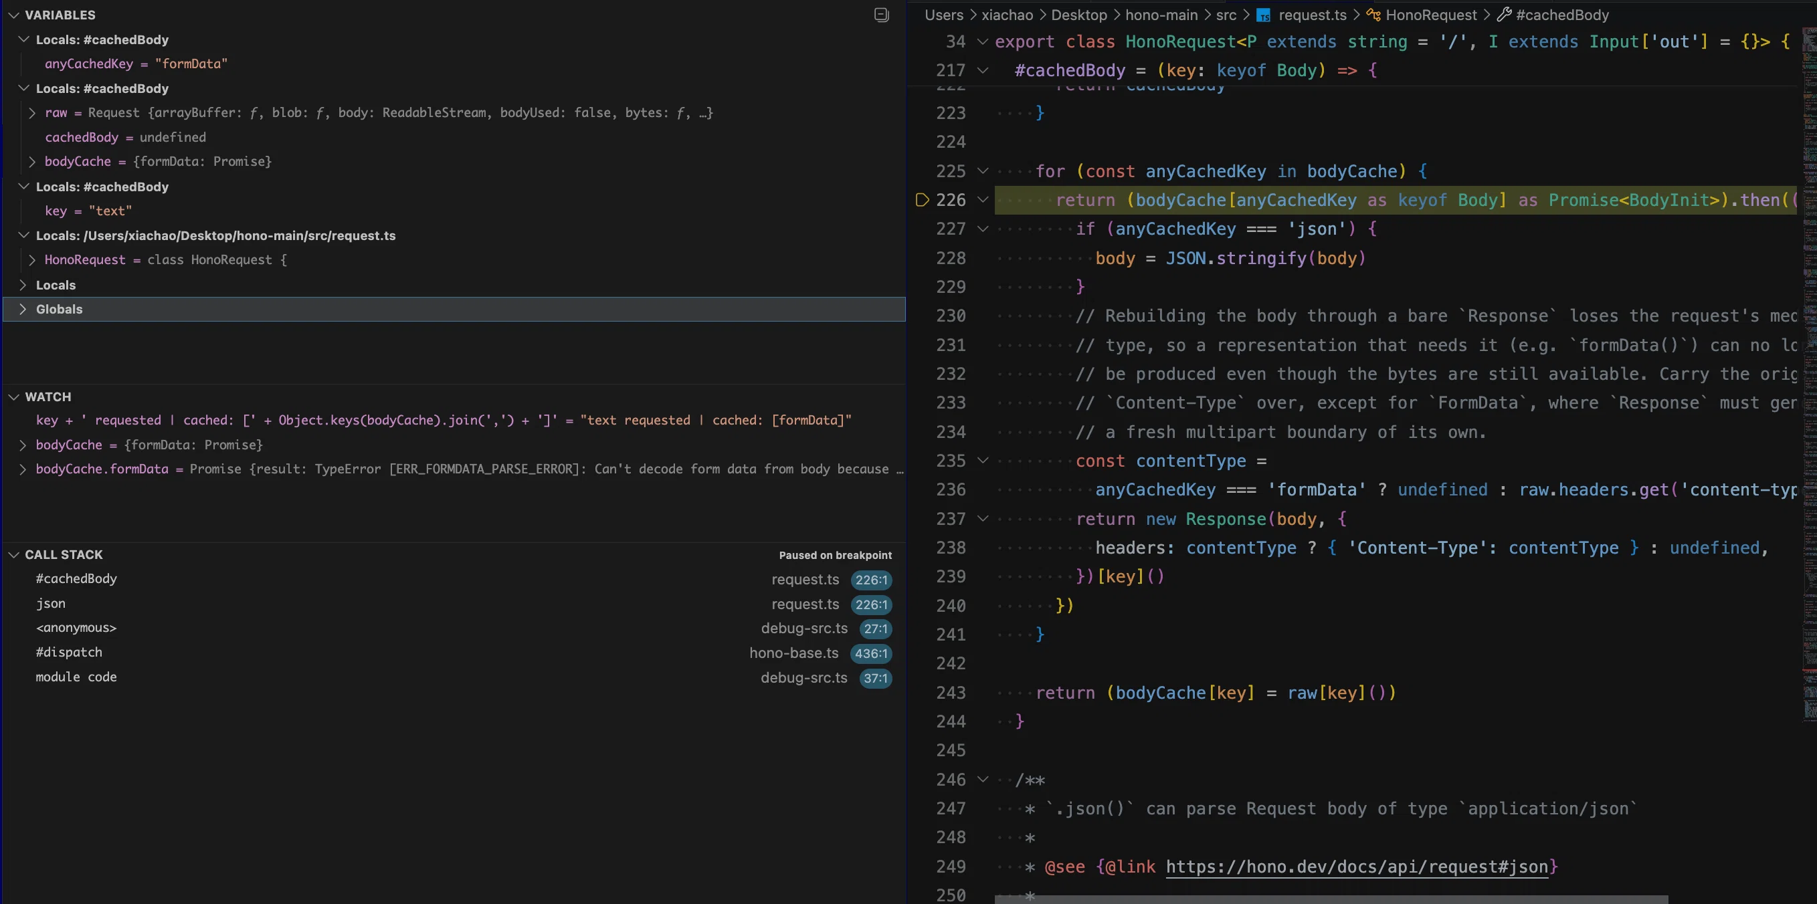Select the 'text requested | cached' watch expression

click(454, 421)
